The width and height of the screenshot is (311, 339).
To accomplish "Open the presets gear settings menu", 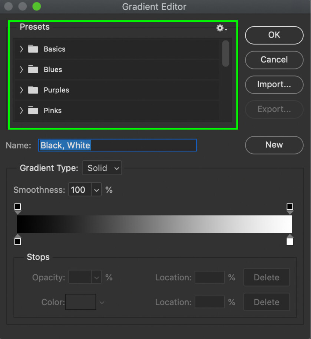I will click(x=220, y=28).
